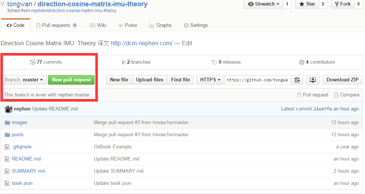The image size is (365, 194).
Task: Open the Wiki tab
Action: pyautogui.click(x=98, y=25)
